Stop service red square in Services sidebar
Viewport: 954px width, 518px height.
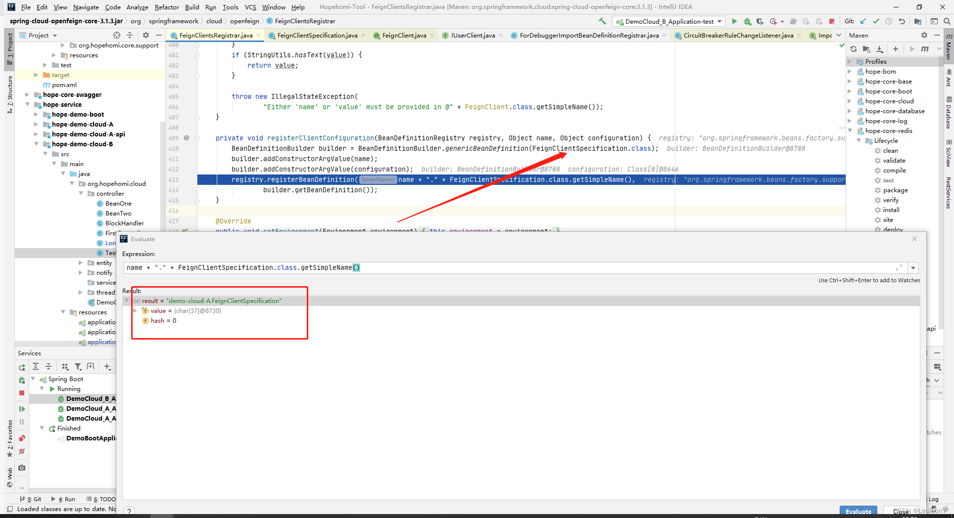(x=22, y=393)
